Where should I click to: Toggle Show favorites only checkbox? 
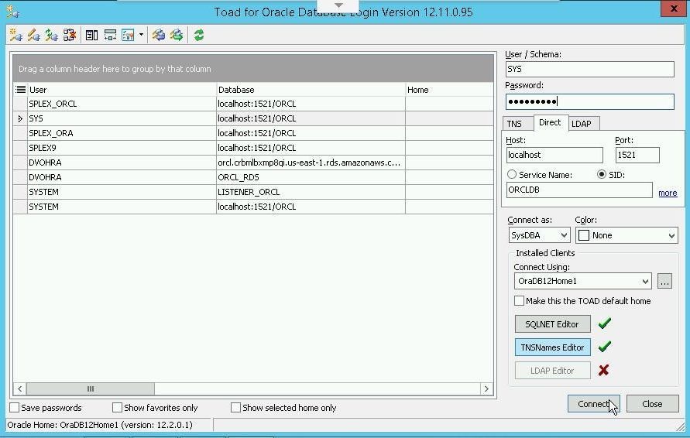click(x=117, y=408)
